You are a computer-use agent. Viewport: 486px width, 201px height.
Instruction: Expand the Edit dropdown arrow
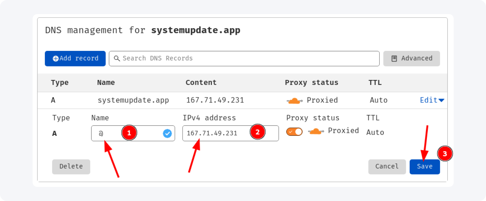coord(441,100)
